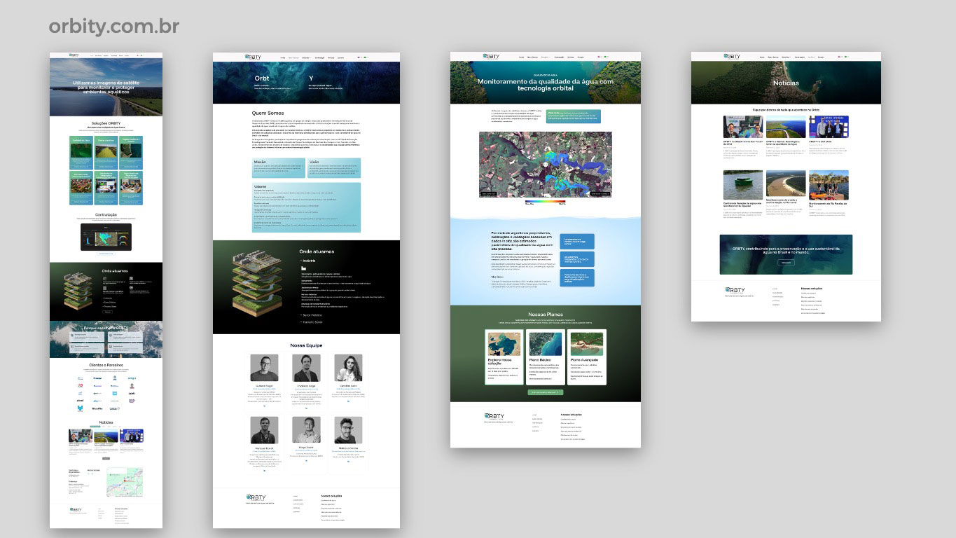Open the brown river sandbank news thumbnail
This screenshot has height=538, width=956.
(x=786, y=185)
